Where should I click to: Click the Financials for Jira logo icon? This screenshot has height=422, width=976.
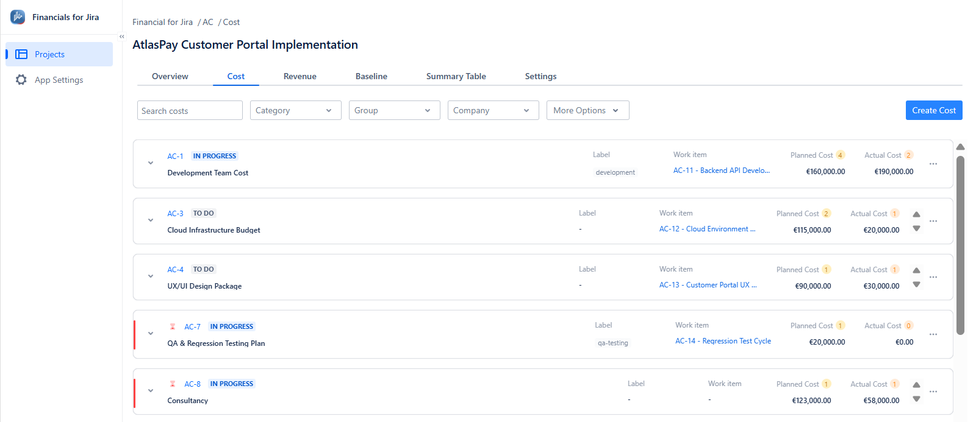[x=18, y=17]
